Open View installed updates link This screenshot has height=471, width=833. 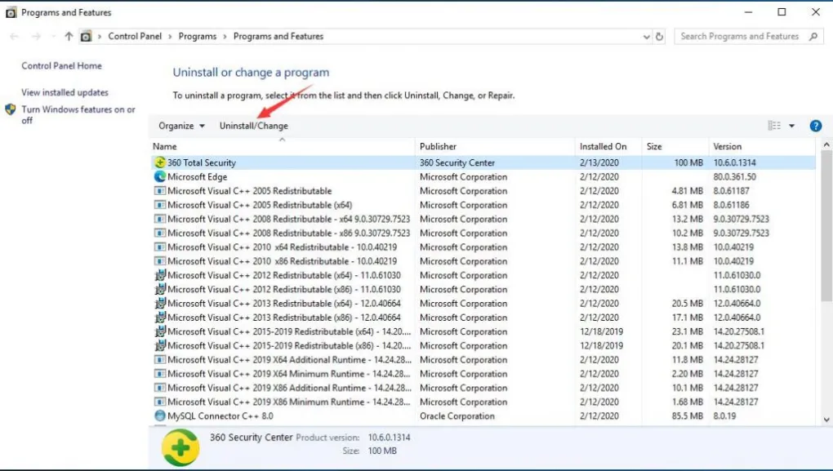(x=65, y=93)
